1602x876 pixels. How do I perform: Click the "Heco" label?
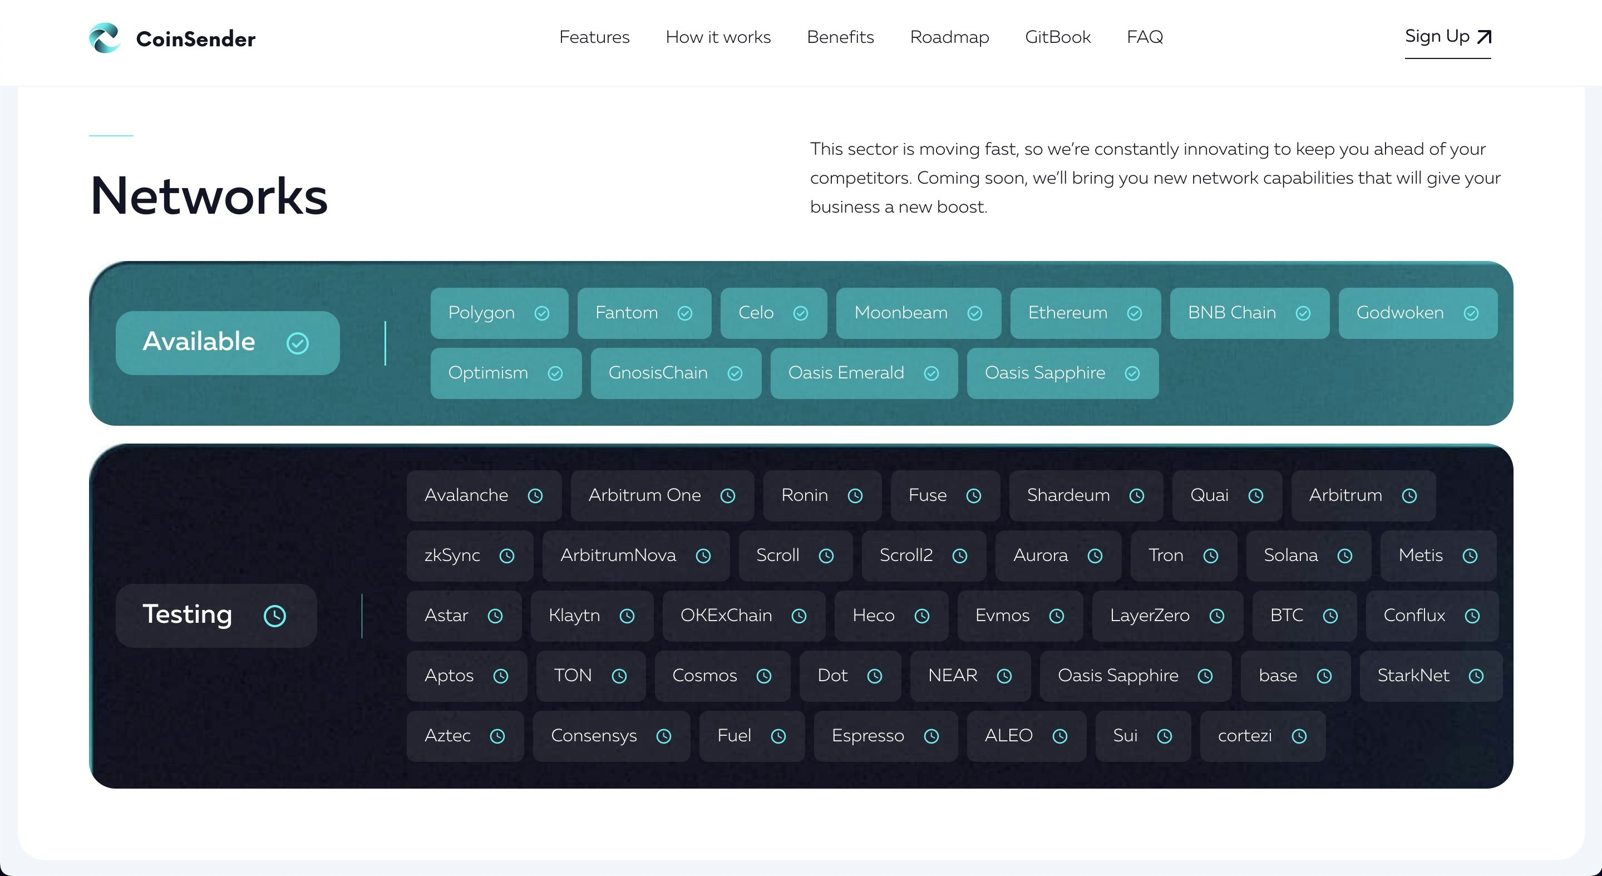(873, 616)
